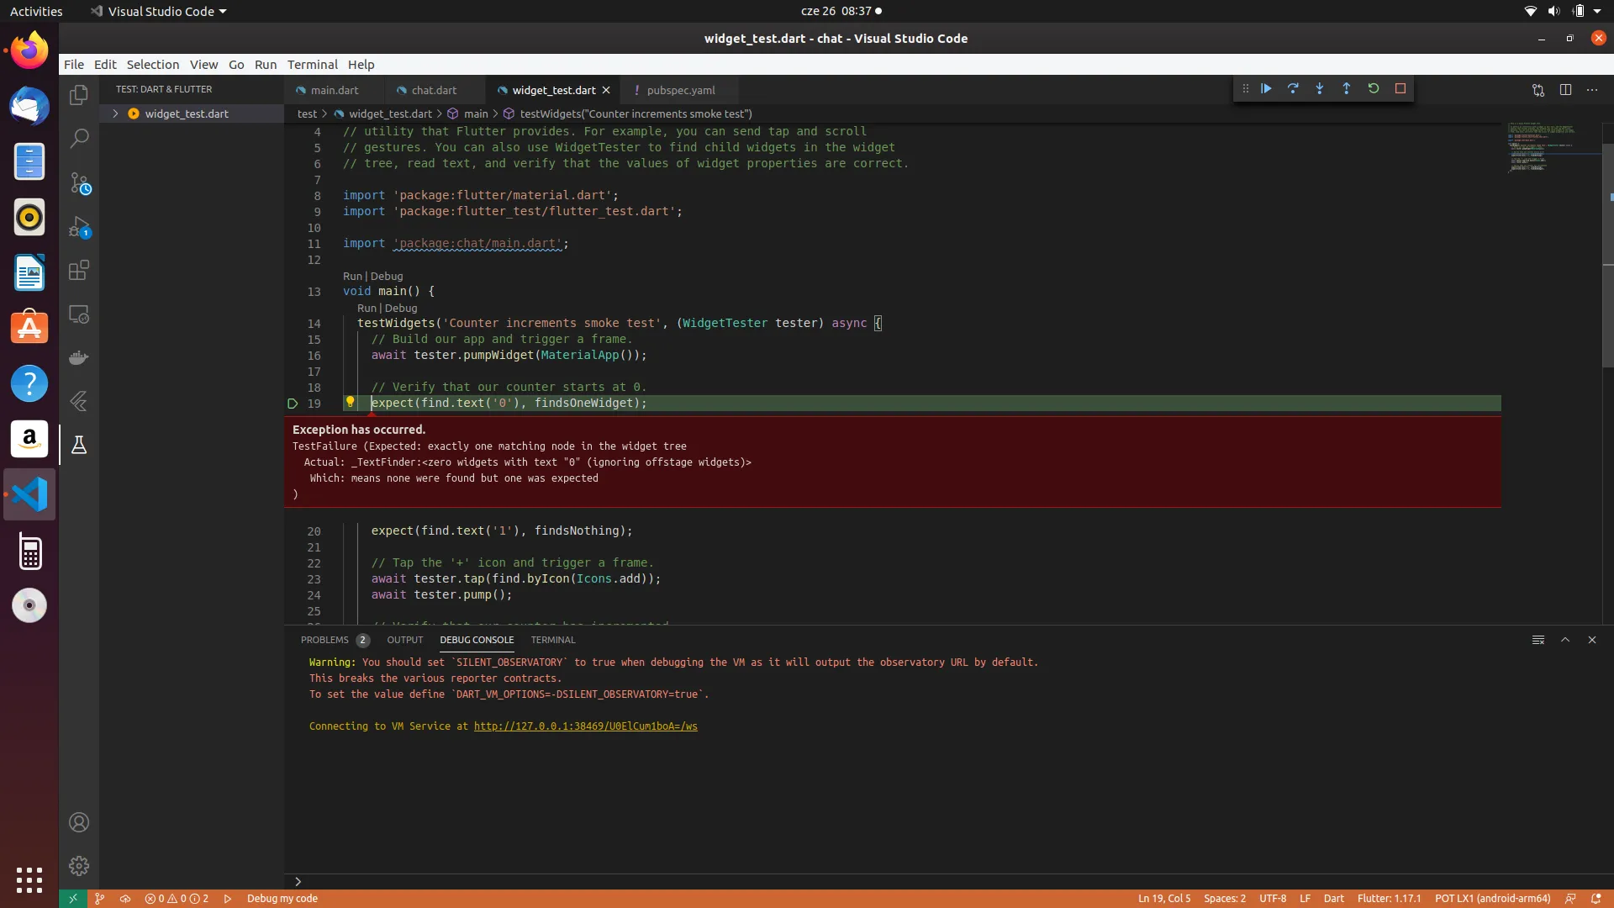Expand widget_test.dart in test tree

tap(115, 113)
